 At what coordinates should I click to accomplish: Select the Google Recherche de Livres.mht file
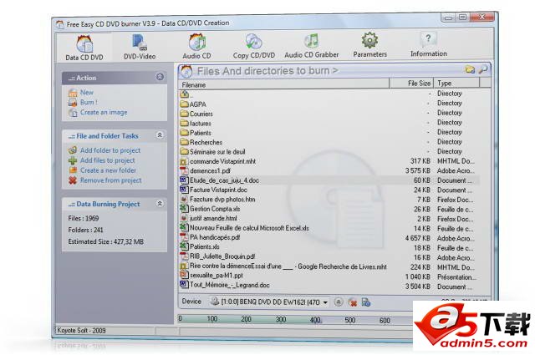(329, 266)
